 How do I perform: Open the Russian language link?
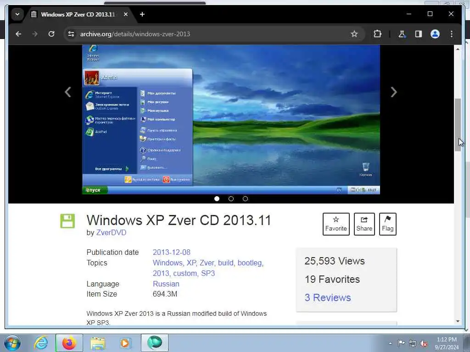166,284
